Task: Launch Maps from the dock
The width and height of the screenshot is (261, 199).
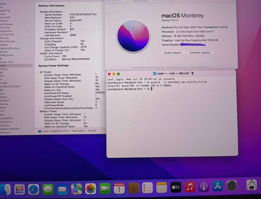Action: (76, 189)
